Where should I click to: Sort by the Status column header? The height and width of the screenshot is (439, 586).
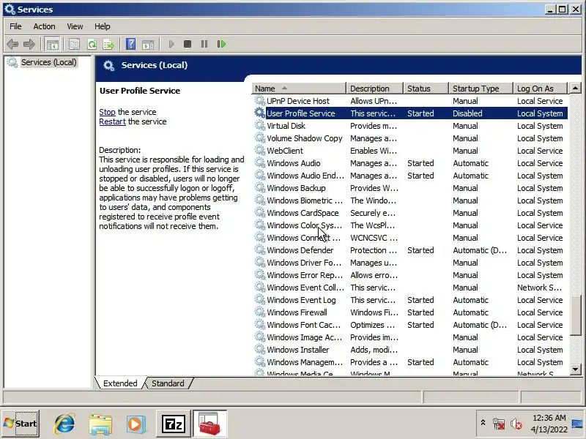tap(426, 89)
